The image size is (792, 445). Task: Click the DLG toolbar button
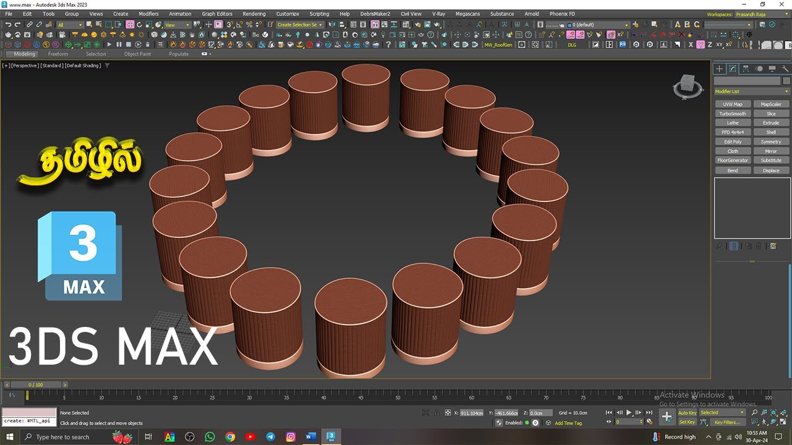point(572,44)
